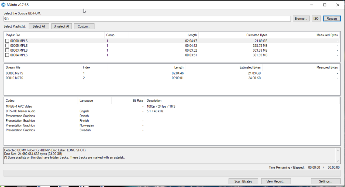Image resolution: width=345 pixels, height=187 pixels.
Task: Sort playlists by Group column header
Action: 116,35
